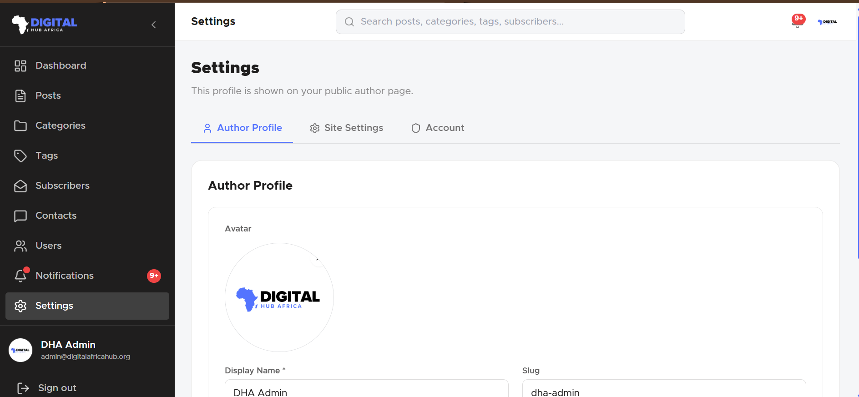Click the Digital Hub Africa sidebar logo
Viewport: 859px width, 397px height.
(44, 24)
